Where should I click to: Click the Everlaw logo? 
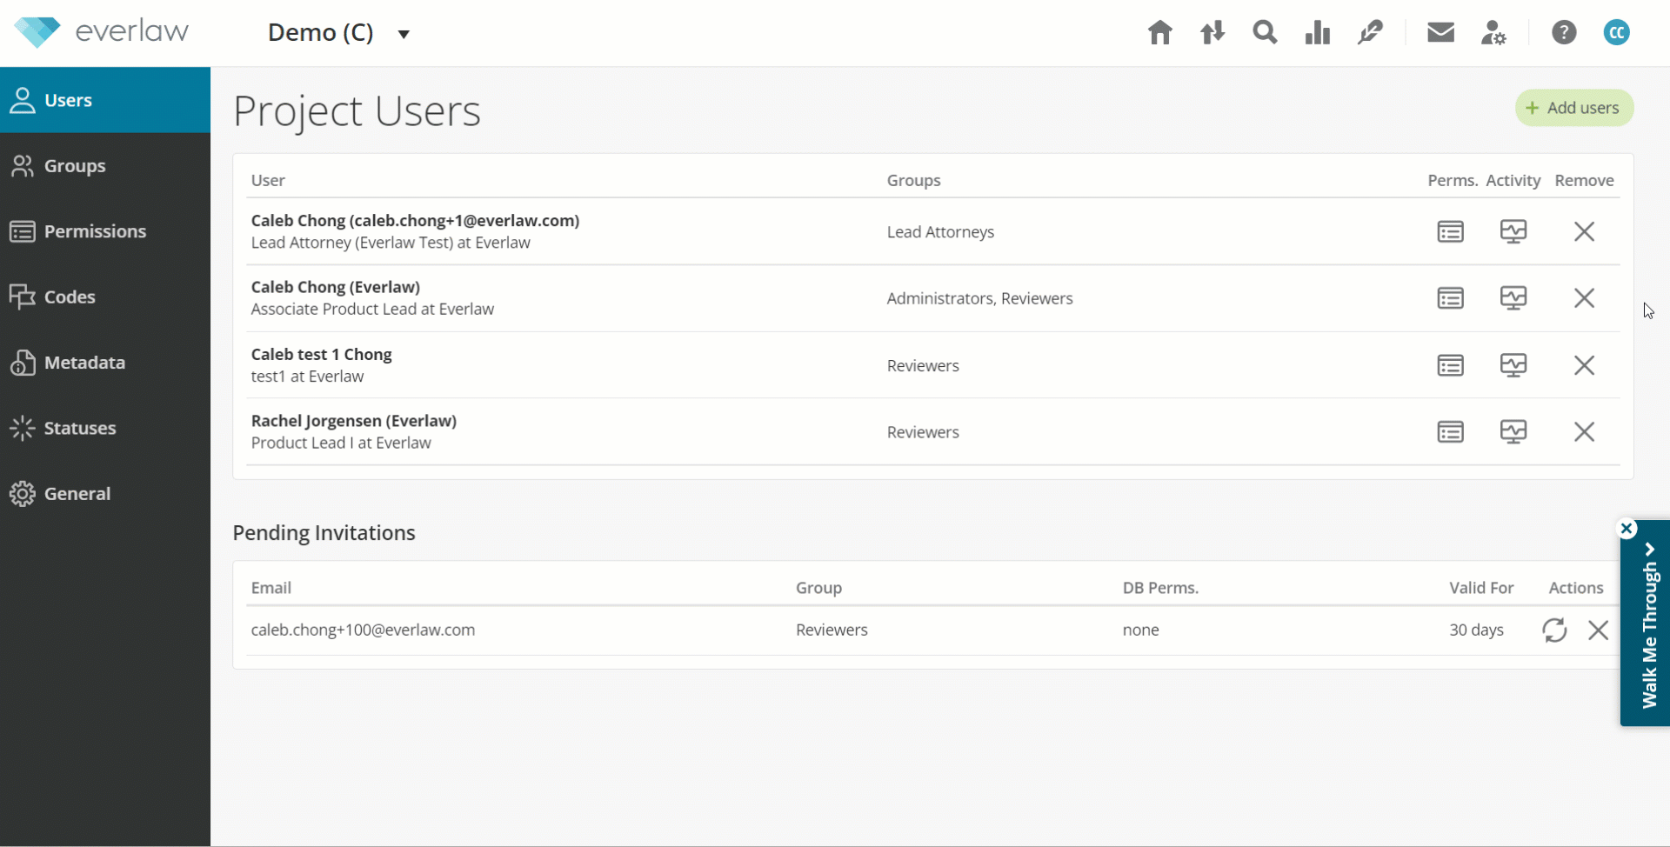102,32
